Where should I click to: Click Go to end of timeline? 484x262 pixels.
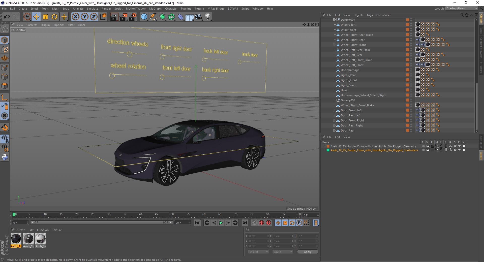(245, 223)
